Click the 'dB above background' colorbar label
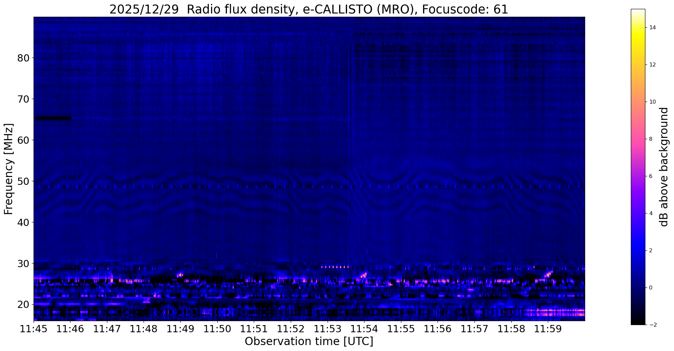The height and width of the screenshot is (351, 674). 664,167
